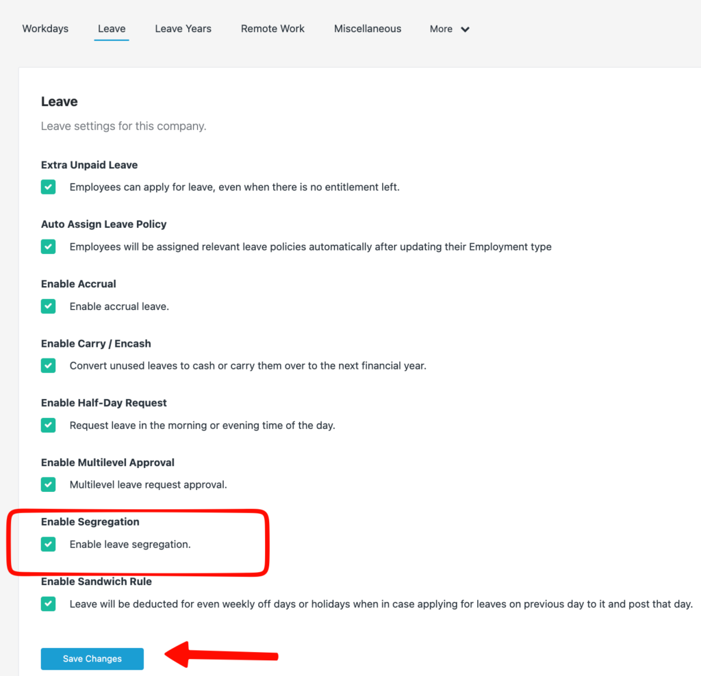Uncheck the Enable Half-Day Request checkbox
Viewport: 701px width, 676px height.
(x=48, y=426)
